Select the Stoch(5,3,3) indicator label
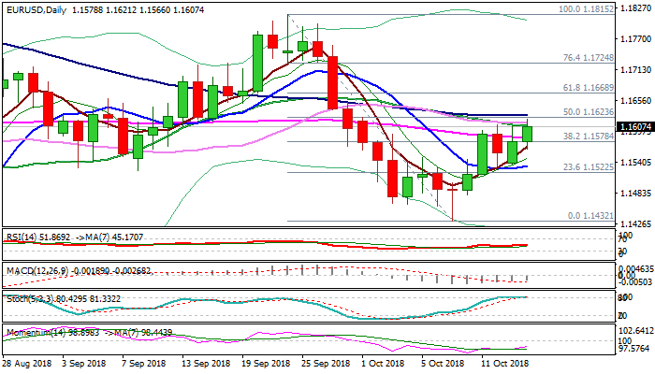 point(28,298)
